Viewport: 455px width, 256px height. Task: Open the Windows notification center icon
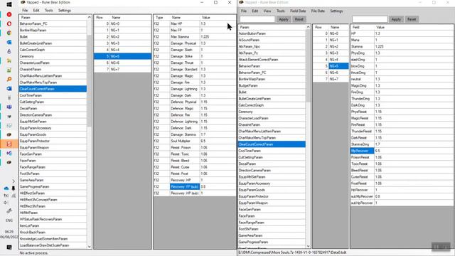(x=9, y=247)
